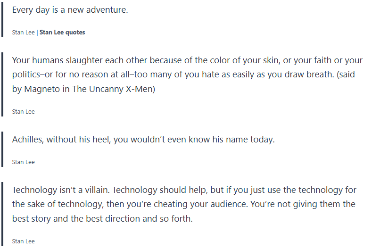
Task: Open the "Stan Lee quotes" link
Action: pyautogui.click(x=62, y=33)
